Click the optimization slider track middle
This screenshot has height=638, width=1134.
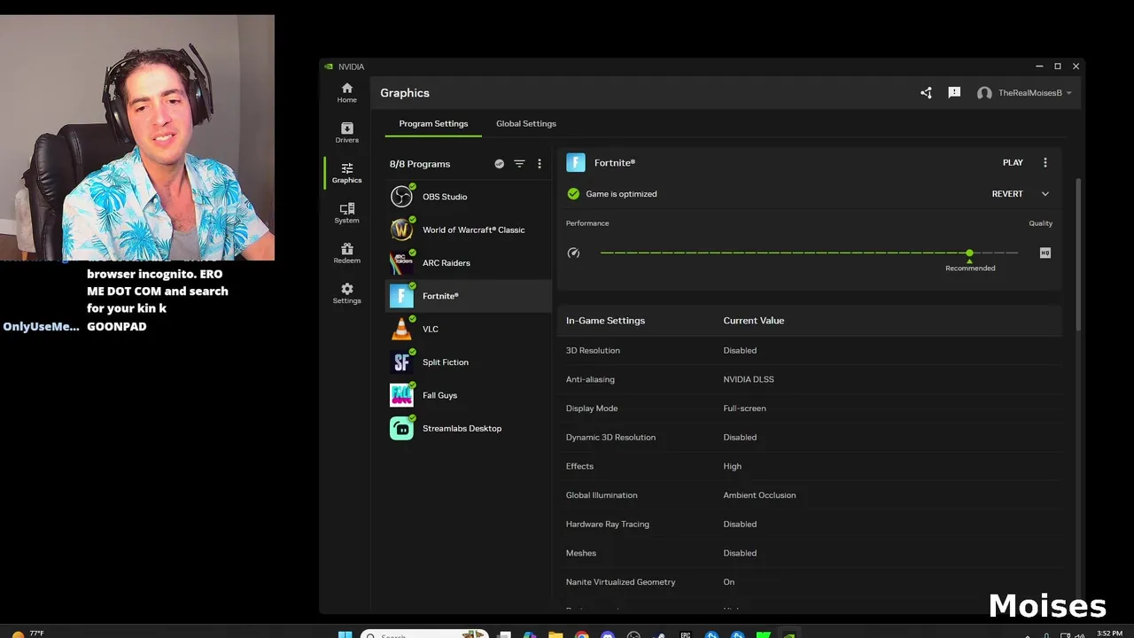point(809,253)
